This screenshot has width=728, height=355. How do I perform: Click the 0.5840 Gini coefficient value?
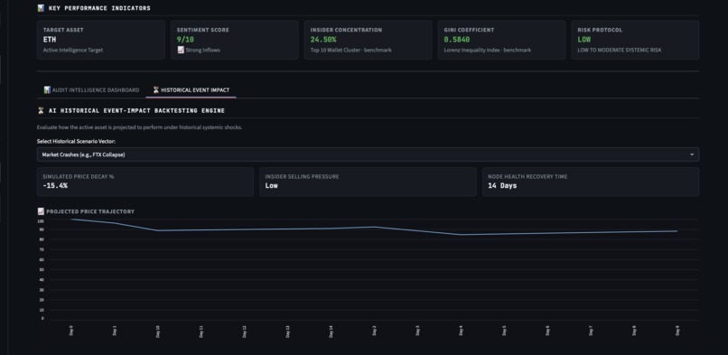[457, 40]
